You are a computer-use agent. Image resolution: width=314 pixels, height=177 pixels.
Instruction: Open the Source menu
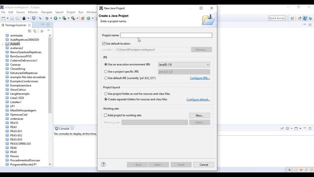pyautogui.click(x=21, y=12)
